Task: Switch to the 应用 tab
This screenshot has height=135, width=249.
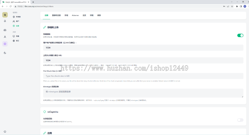Action: click(x=46, y=15)
